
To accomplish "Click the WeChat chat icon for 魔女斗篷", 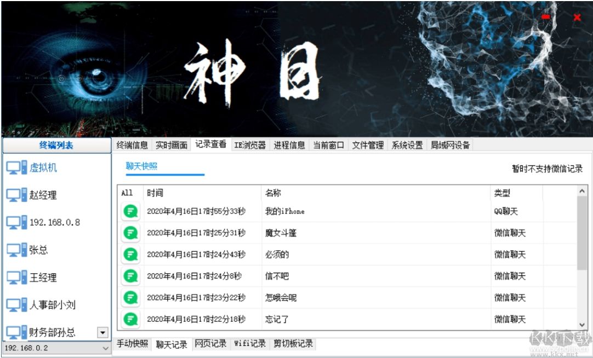I will tap(130, 233).
